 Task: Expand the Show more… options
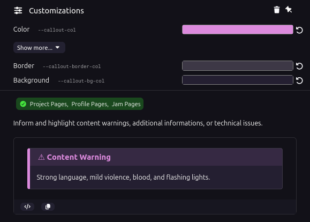(x=39, y=48)
